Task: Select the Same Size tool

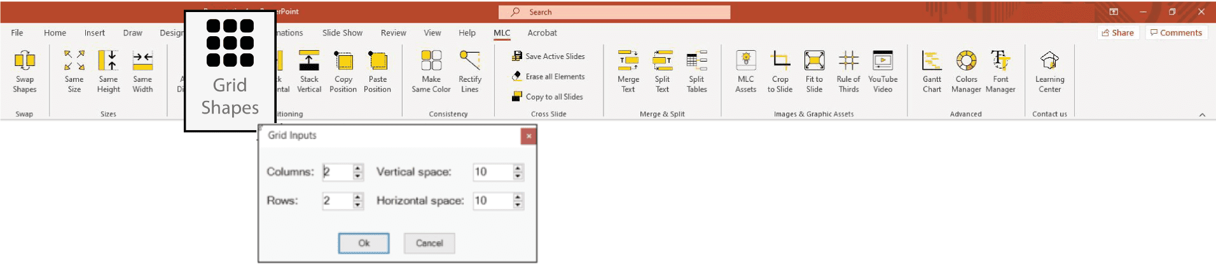Action: click(x=74, y=62)
